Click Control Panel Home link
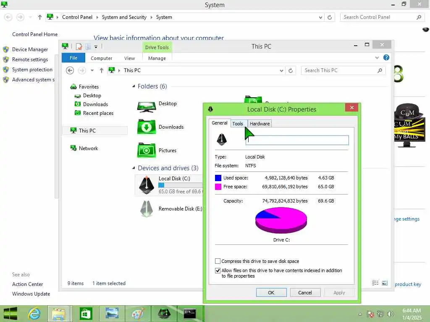The image size is (430, 322). coord(35,34)
